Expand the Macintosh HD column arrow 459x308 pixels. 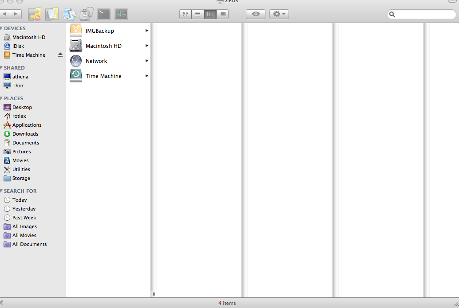(147, 46)
